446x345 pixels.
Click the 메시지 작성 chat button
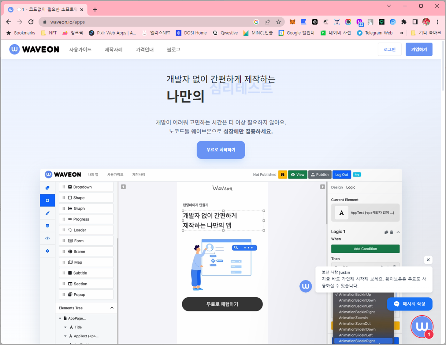pos(410,304)
